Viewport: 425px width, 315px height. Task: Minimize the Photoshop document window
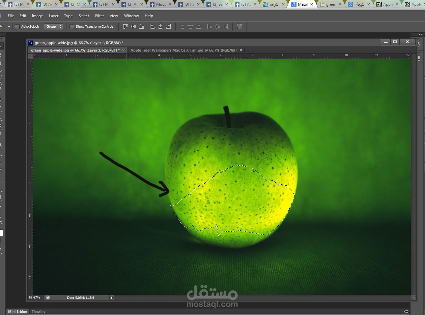pyautogui.click(x=386, y=42)
